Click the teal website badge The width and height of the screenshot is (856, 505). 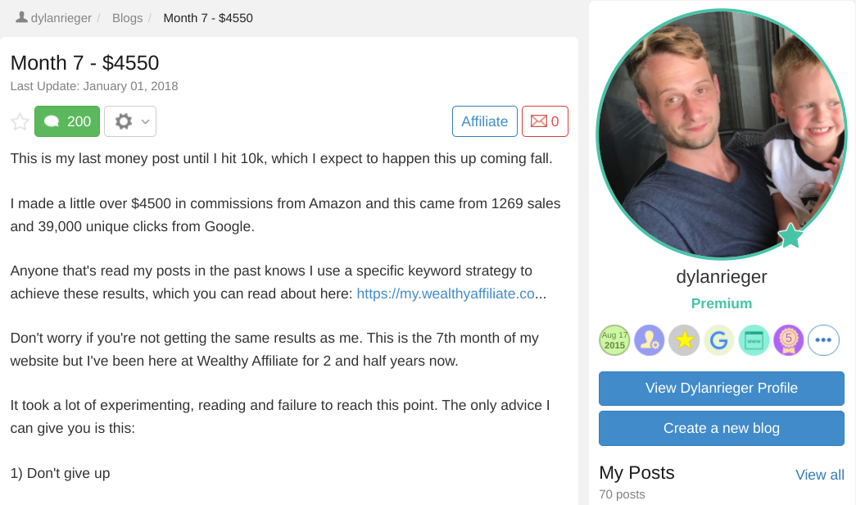pos(754,340)
